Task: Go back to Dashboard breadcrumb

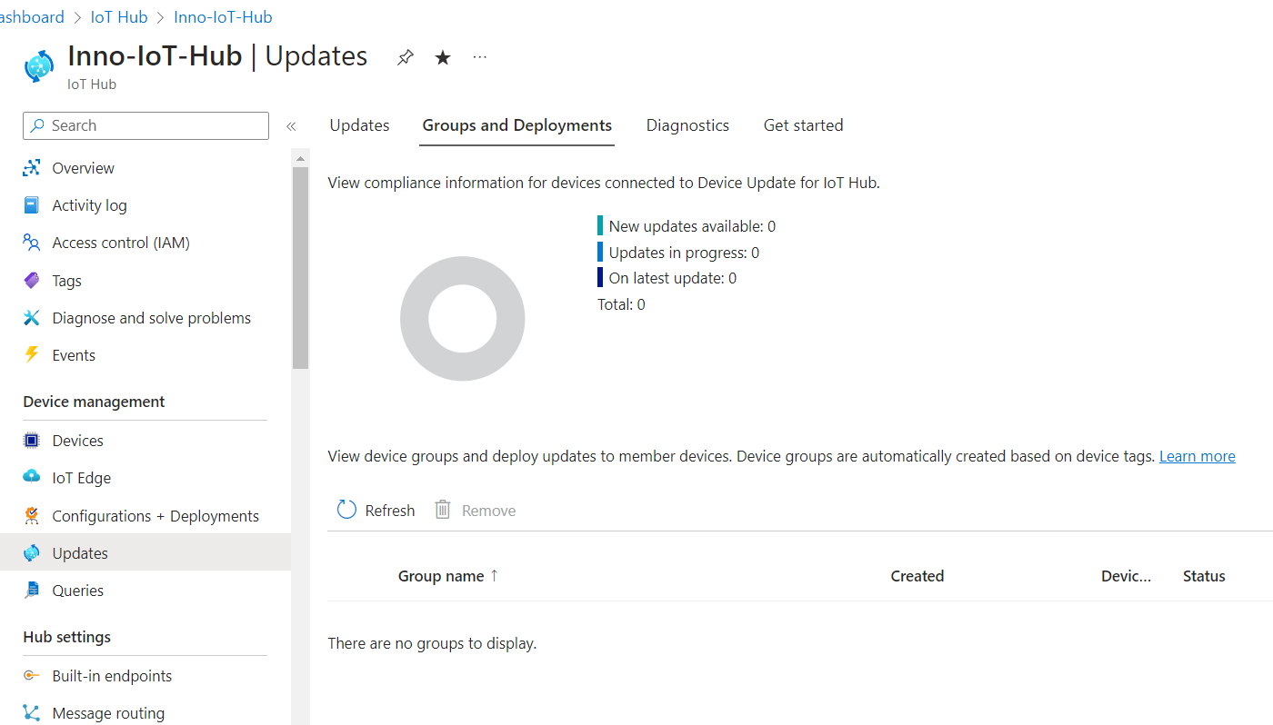Action: tap(32, 17)
